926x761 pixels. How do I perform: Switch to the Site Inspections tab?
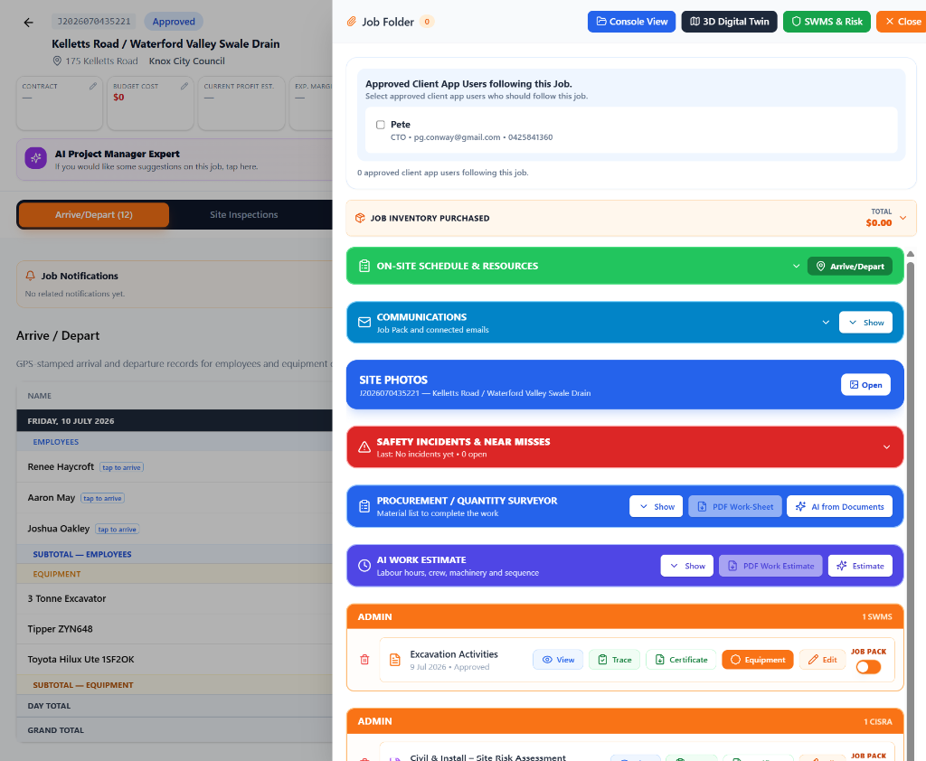click(244, 215)
